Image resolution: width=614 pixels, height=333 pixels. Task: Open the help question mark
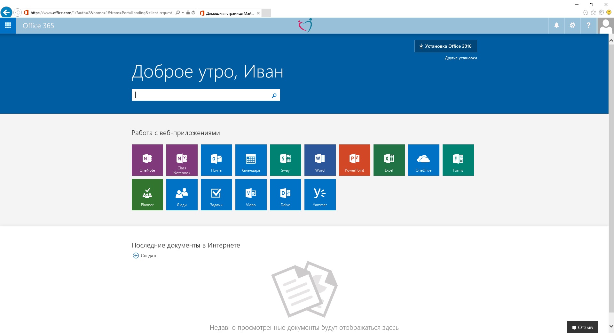588,25
